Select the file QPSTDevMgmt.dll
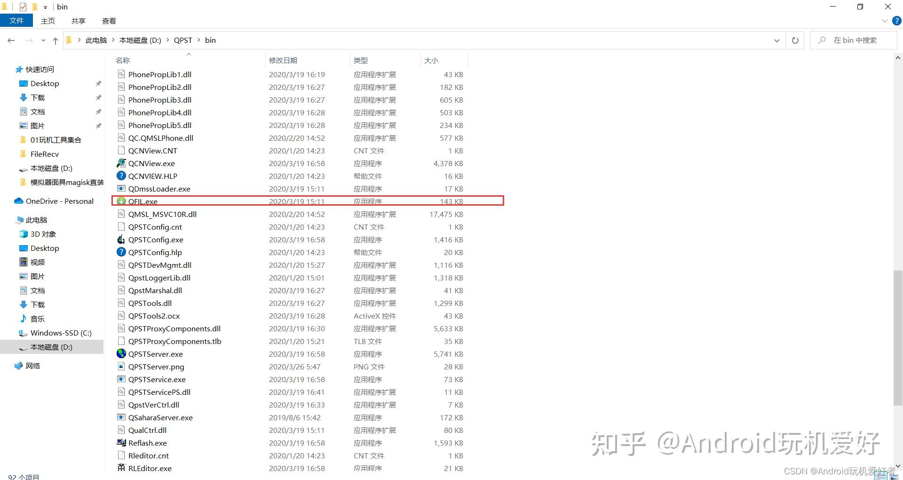 click(x=160, y=265)
